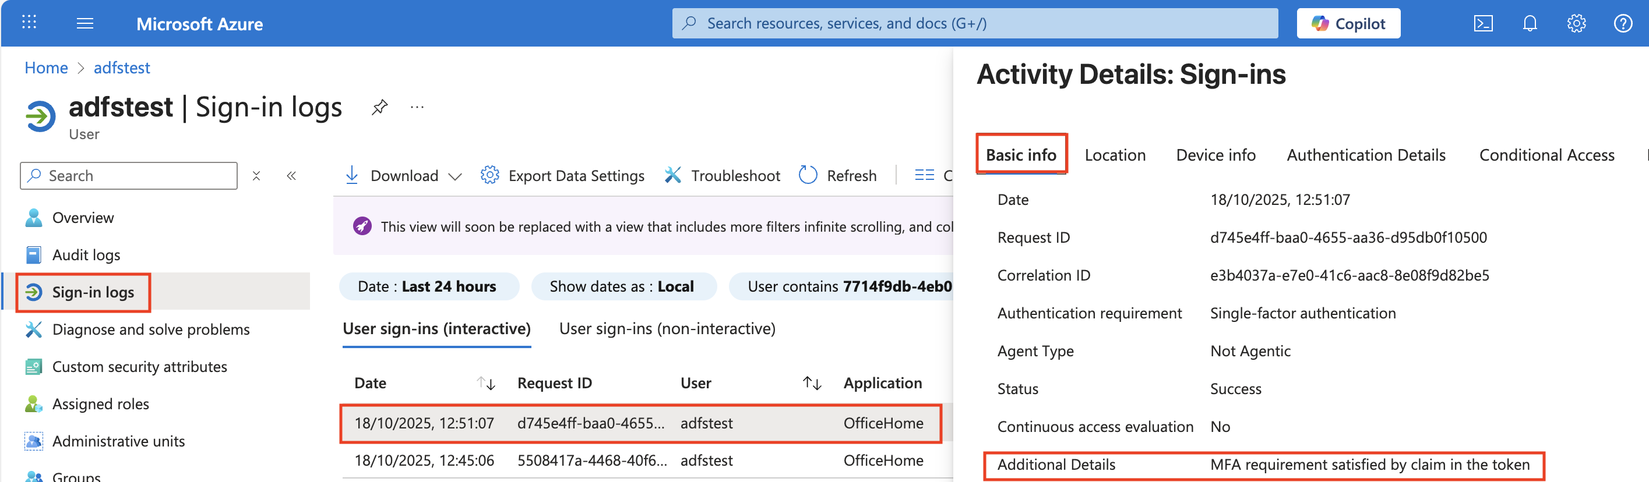Open the notifications bell
The width and height of the screenshot is (1649, 482).
point(1530,24)
